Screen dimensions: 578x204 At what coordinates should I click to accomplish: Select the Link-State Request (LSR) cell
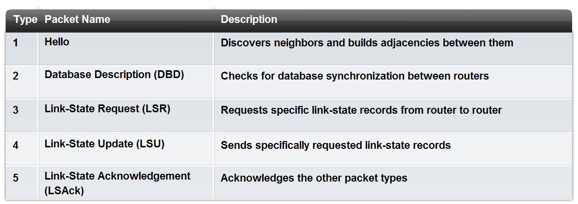(x=107, y=109)
